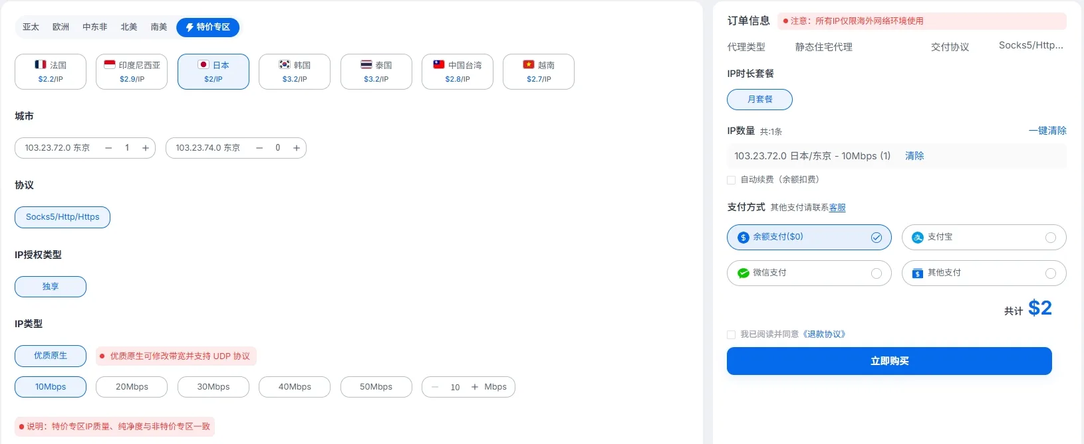Select the 特价专区 tab
The image size is (1084, 444).
[207, 27]
